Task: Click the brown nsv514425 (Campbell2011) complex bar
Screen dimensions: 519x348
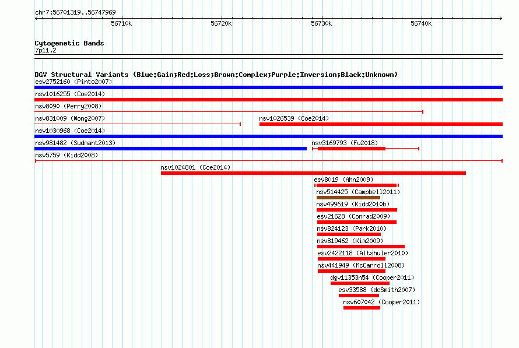Action: (348, 198)
